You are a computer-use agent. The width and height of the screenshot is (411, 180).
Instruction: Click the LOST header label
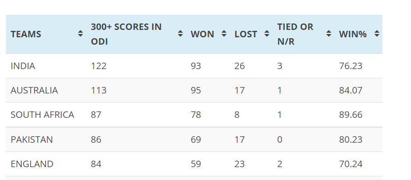click(x=246, y=35)
